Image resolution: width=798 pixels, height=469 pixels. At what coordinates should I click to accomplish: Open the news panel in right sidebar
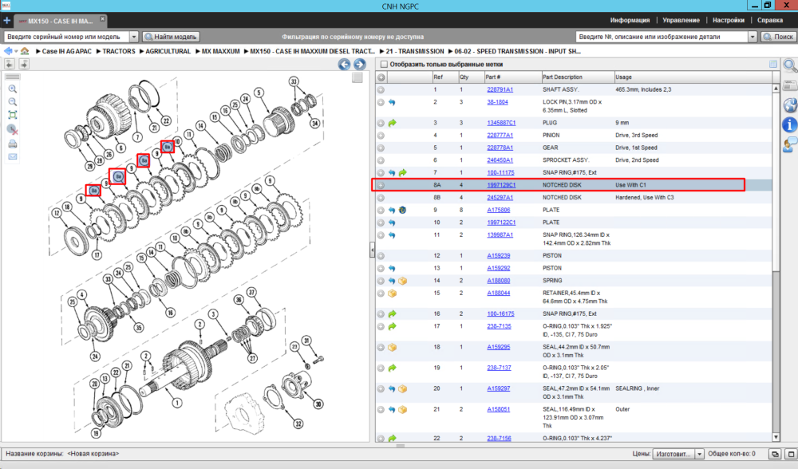(790, 85)
